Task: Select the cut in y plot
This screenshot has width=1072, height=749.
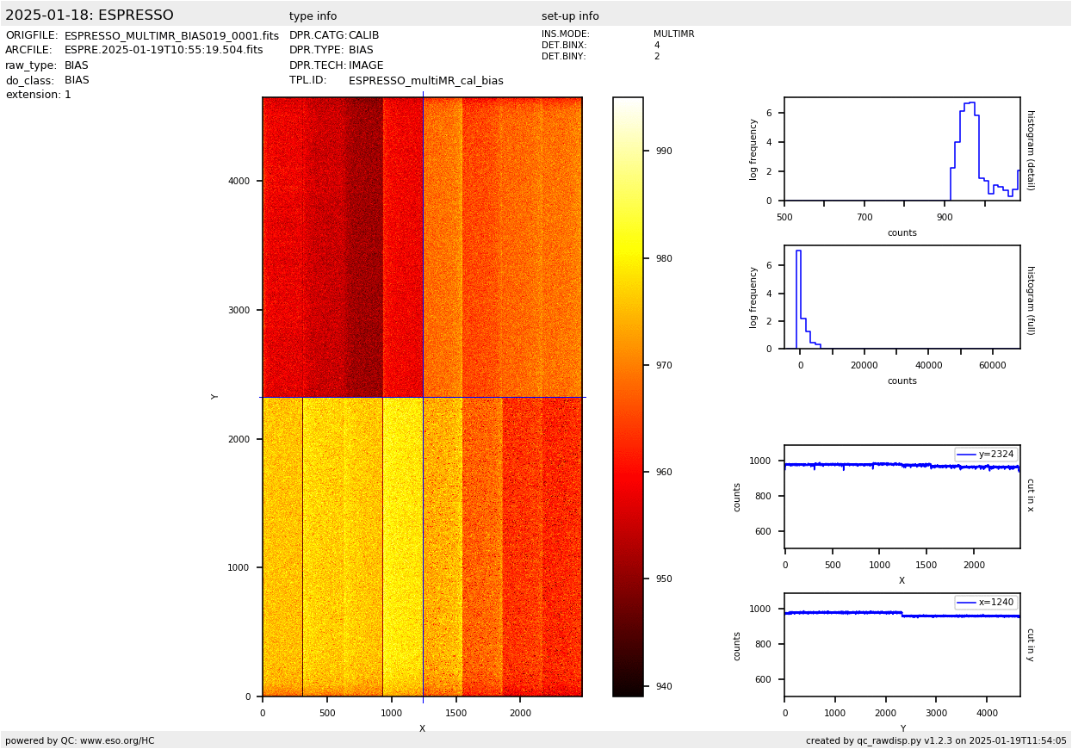Action: click(902, 645)
